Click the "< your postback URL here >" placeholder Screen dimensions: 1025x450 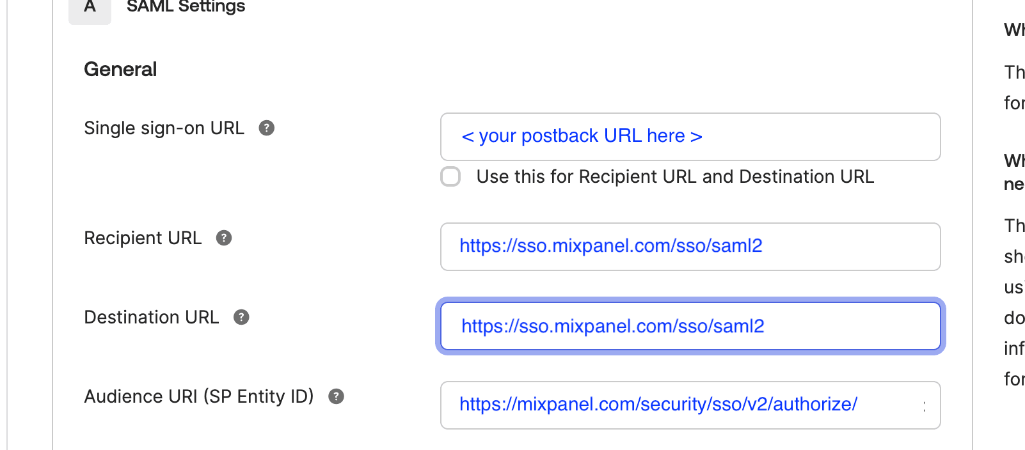tap(582, 136)
